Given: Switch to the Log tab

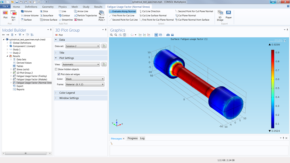Looking at the screenshot, I should [142, 138].
